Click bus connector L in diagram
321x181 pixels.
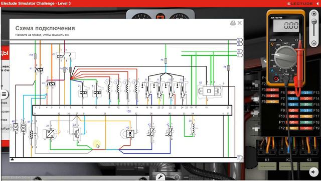(x=240, y=55)
